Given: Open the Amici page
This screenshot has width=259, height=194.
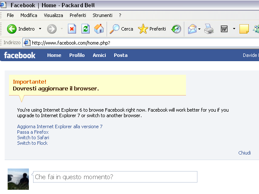Looking at the screenshot, I should [x=99, y=55].
